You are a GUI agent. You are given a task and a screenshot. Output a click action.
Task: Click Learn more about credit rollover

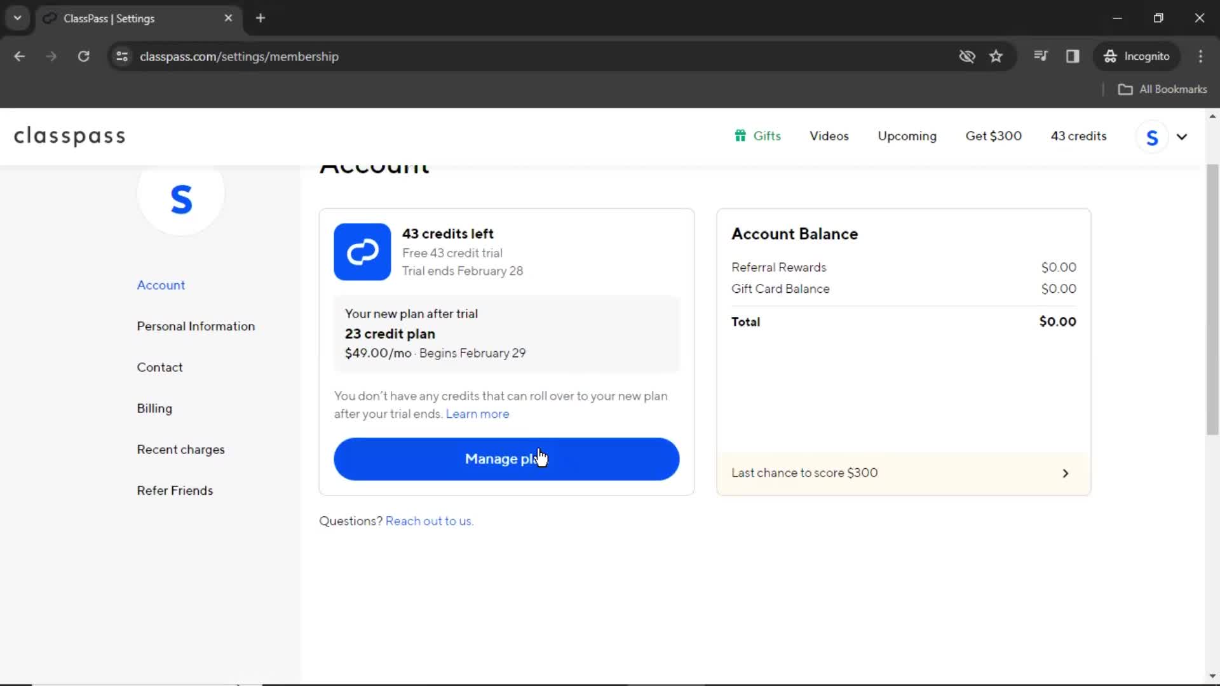pyautogui.click(x=477, y=414)
